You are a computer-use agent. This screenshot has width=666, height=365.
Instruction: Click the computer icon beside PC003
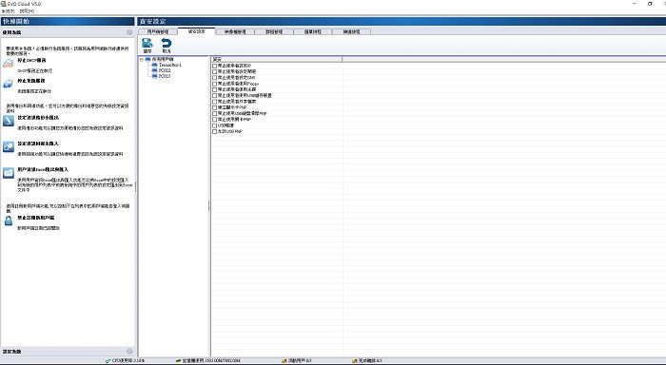tap(154, 76)
